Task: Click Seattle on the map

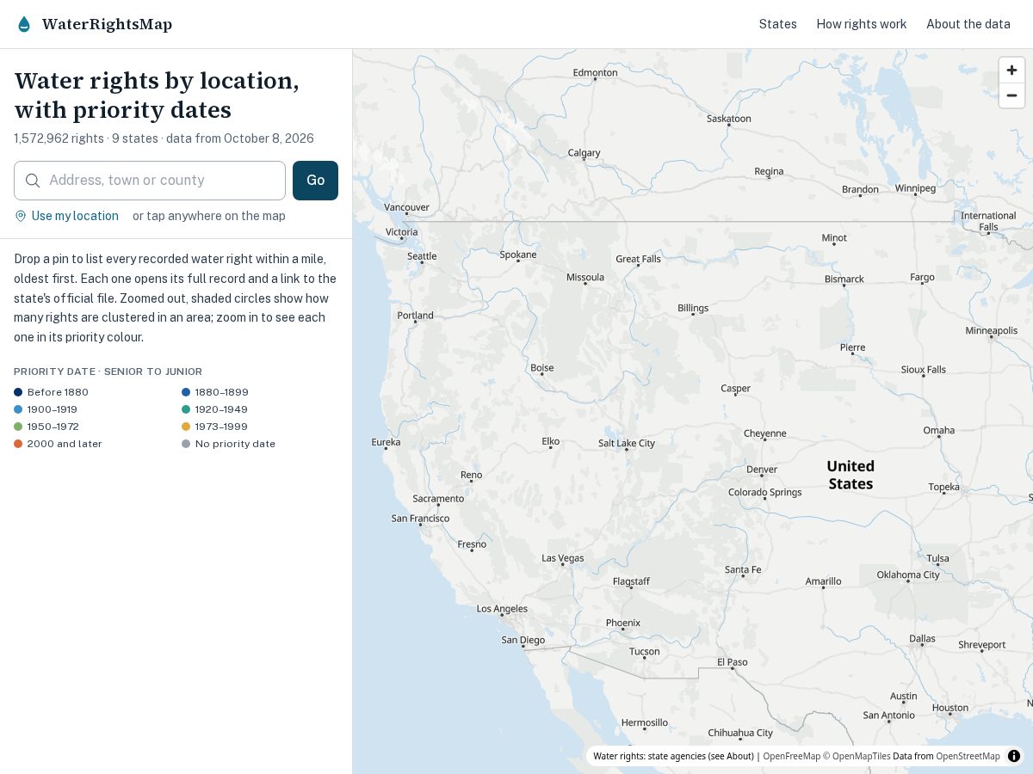Action: click(422, 256)
